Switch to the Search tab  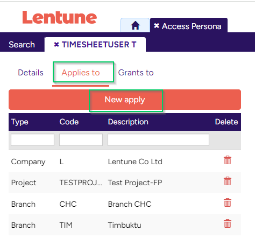(22, 45)
